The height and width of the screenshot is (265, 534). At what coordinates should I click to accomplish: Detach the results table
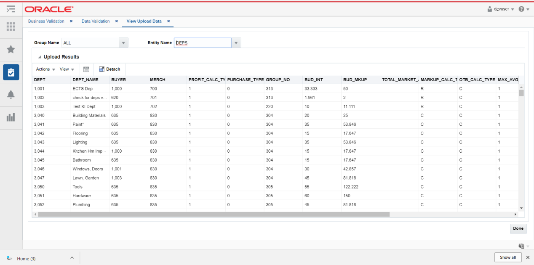pyautogui.click(x=109, y=69)
